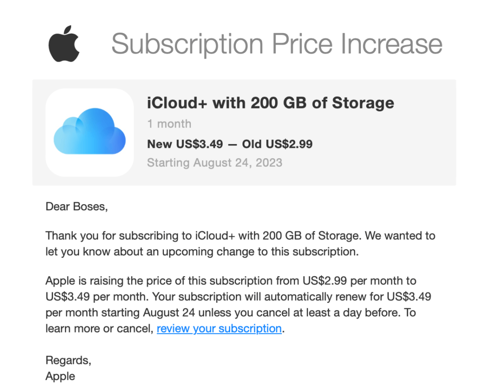Screen dimensions: 485x388
Task: Click the upcoming change to this subscription sentence
Action: [x=202, y=252]
